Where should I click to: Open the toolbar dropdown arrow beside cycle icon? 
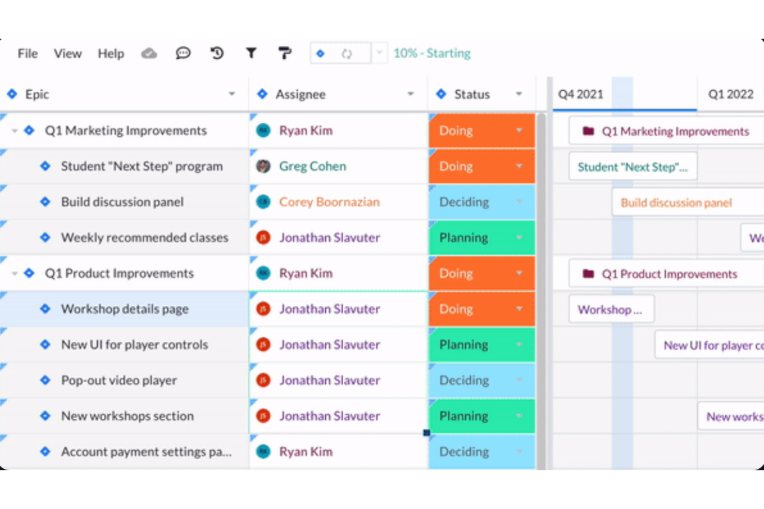click(x=379, y=53)
